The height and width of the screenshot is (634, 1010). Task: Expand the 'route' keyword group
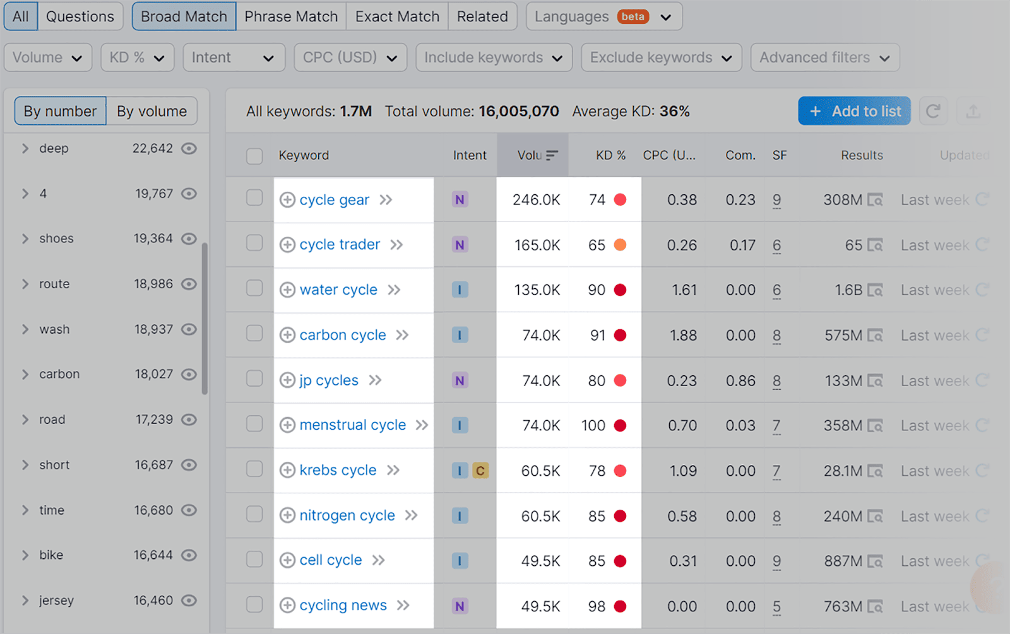click(x=25, y=284)
